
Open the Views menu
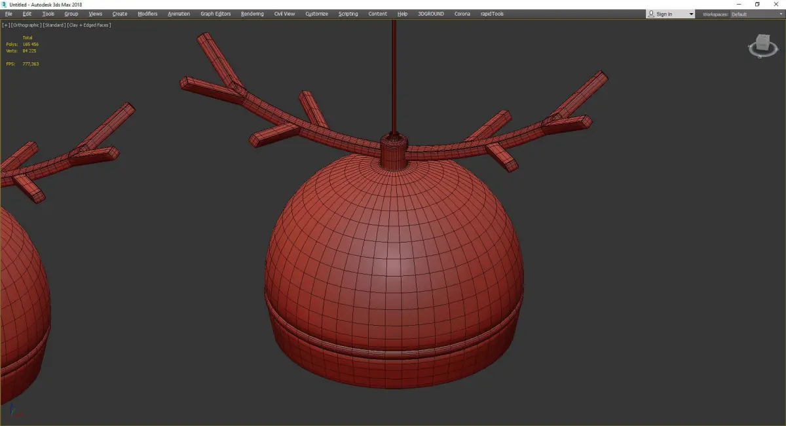(96, 14)
